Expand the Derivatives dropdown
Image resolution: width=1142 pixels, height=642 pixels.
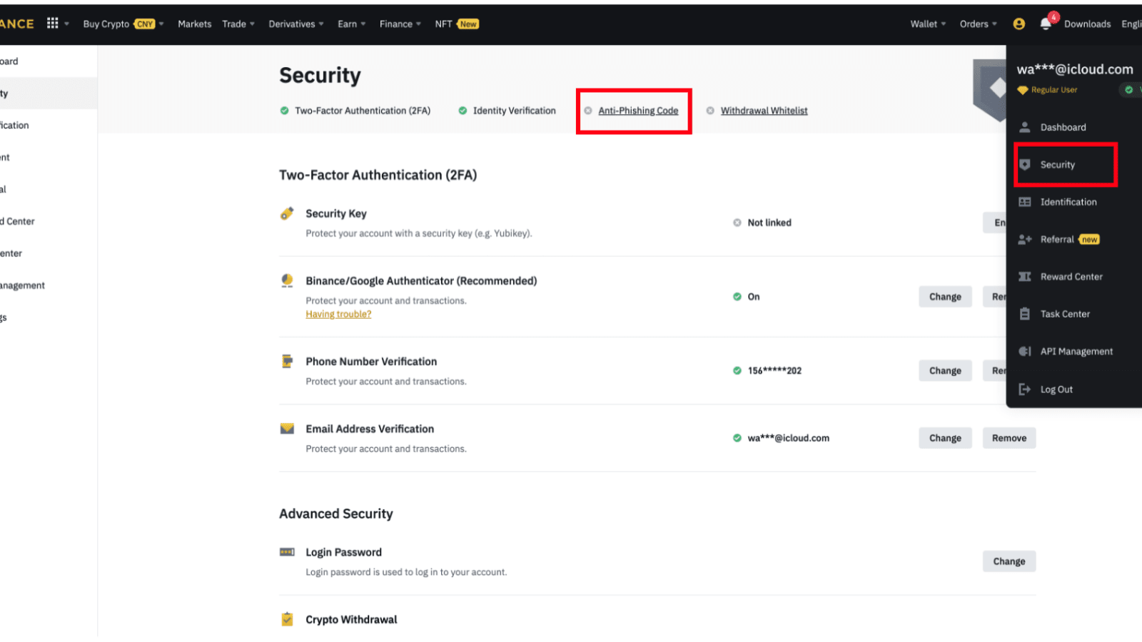295,24
